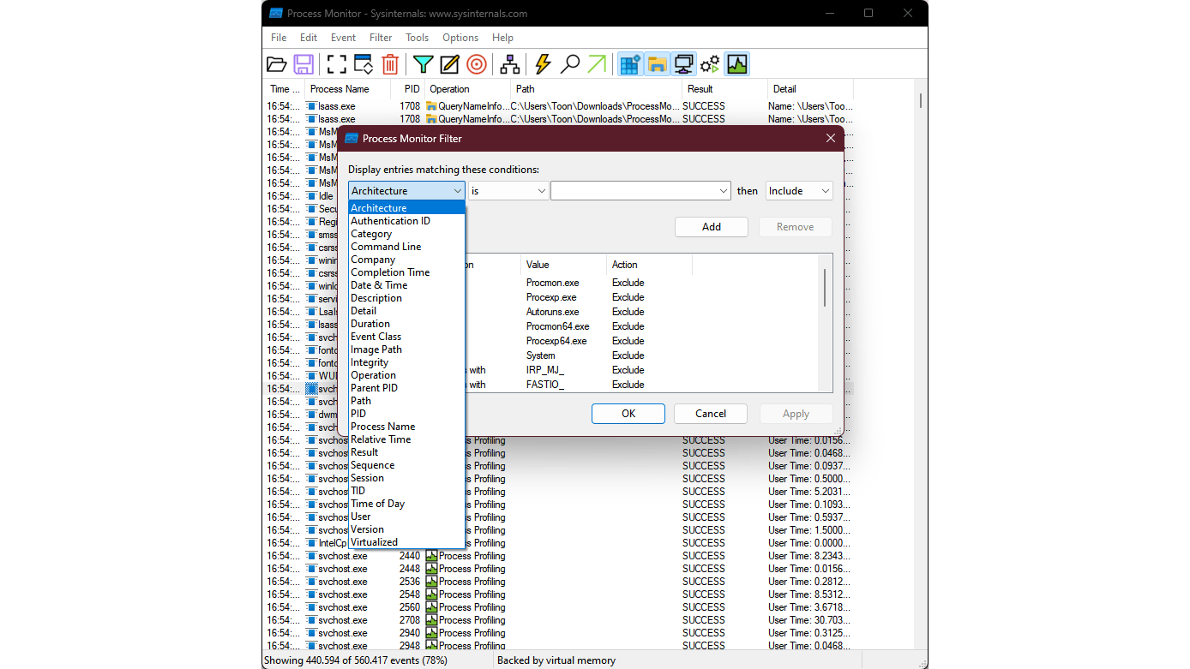Click the red trash Clear icon

tap(390, 64)
